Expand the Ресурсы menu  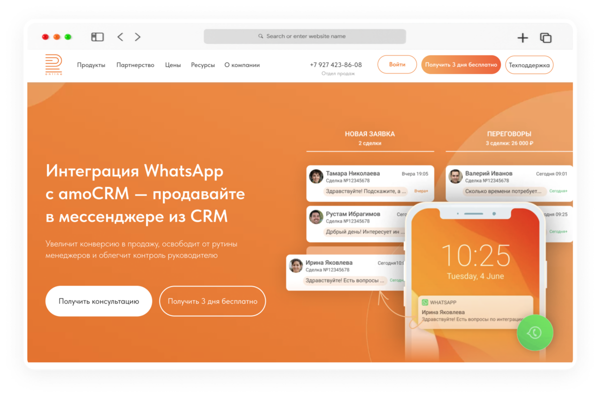click(x=203, y=65)
